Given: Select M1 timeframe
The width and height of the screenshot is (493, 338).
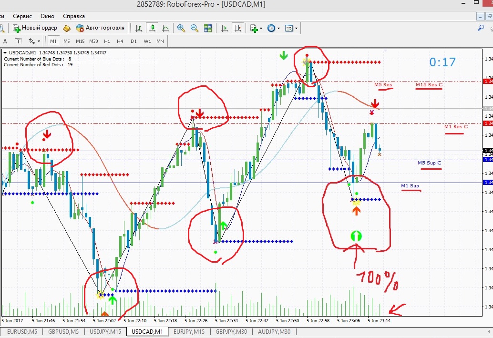Looking at the screenshot, I should tap(53, 41).
